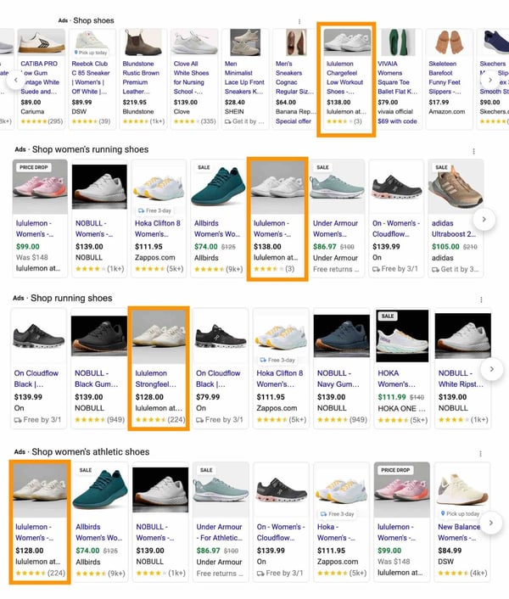
Task: Click the teal Allbirds shoe image in women's running row
Action: 218,187
